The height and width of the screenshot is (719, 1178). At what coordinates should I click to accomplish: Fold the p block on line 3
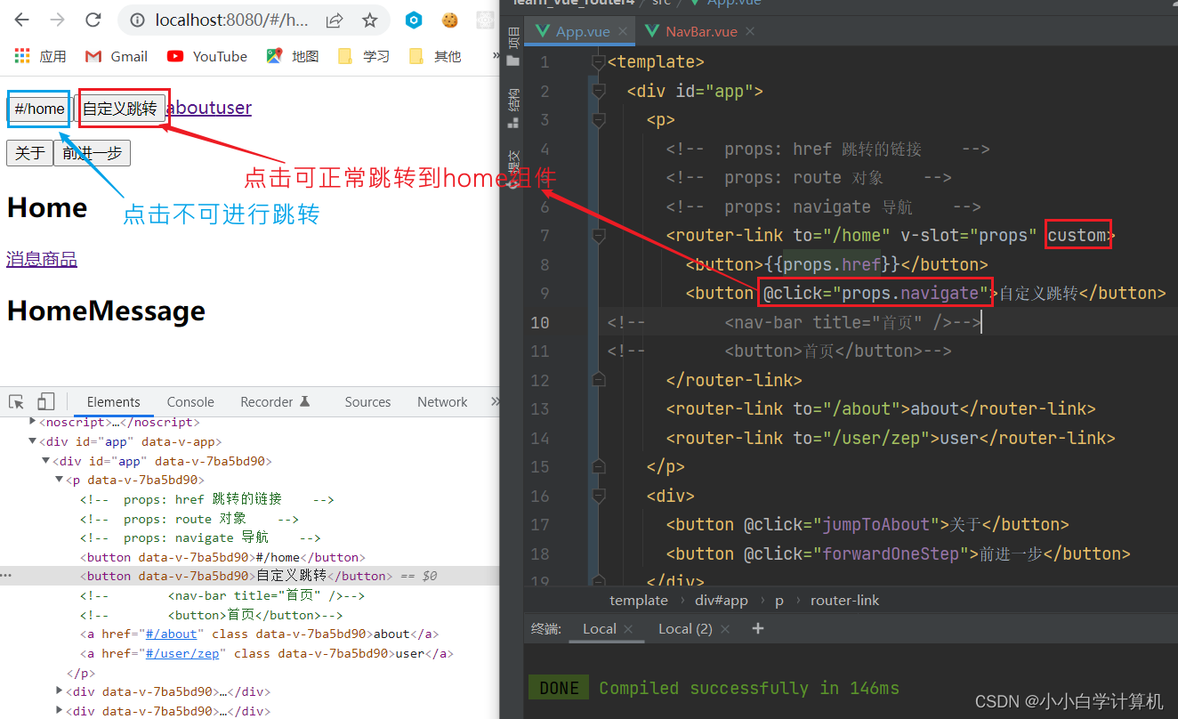(x=599, y=119)
